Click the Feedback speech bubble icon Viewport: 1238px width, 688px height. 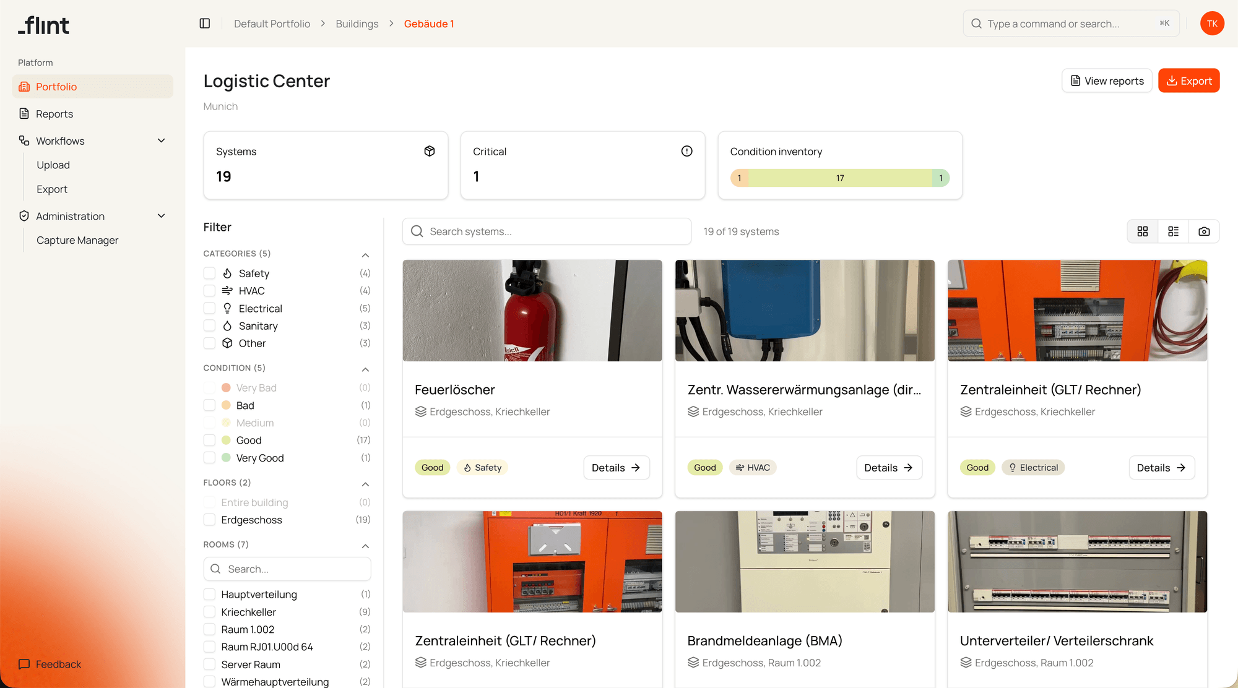(x=24, y=664)
